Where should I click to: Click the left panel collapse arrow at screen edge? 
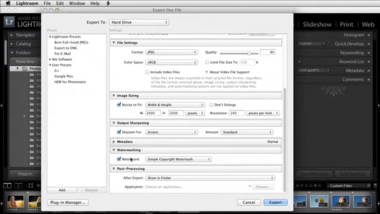pyautogui.click(x=1, y=105)
